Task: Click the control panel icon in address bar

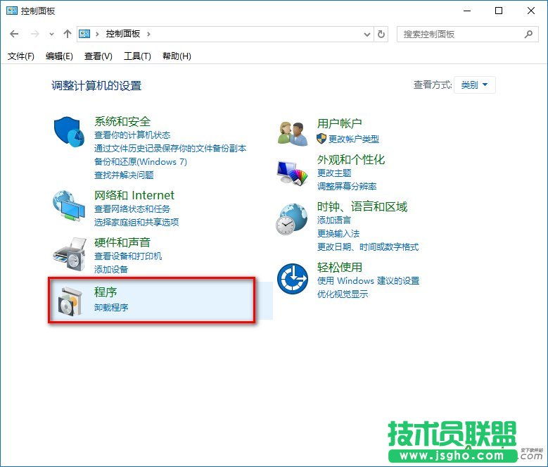Action: click(x=84, y=34)
